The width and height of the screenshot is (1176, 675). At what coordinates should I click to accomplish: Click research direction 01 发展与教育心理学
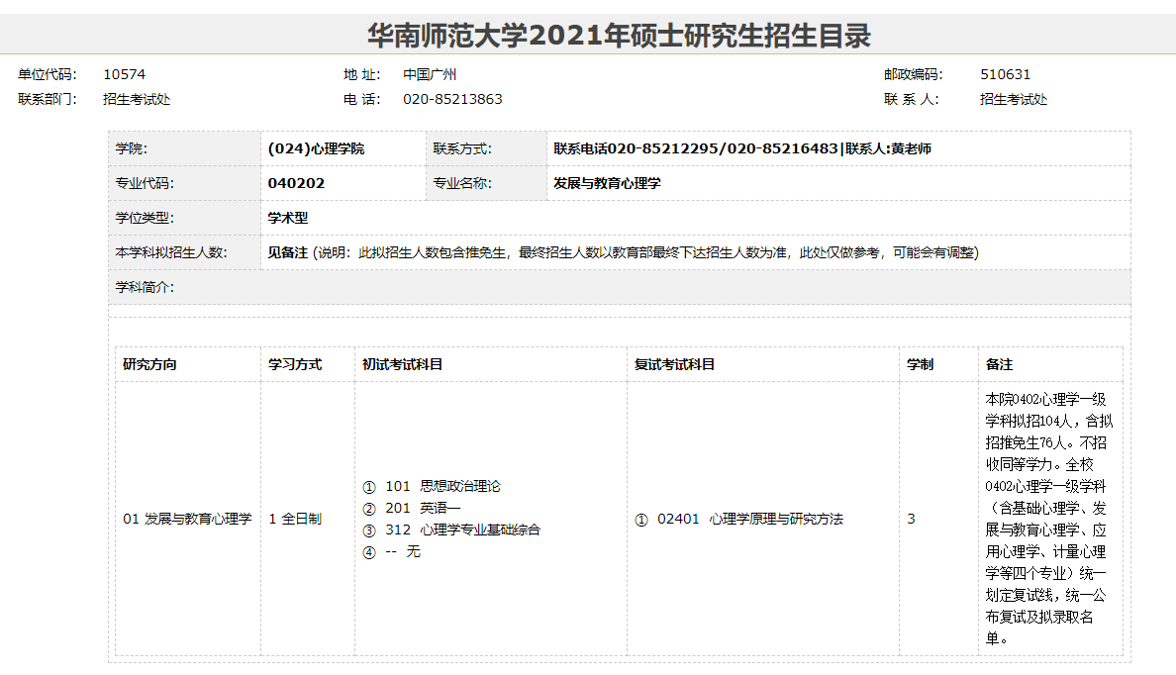187,519
